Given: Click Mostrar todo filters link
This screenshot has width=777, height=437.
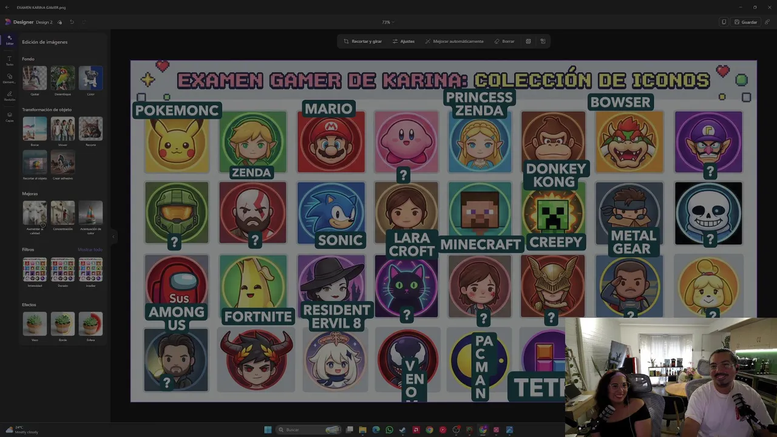Looking at the screenshot, I should pos(90,249).
